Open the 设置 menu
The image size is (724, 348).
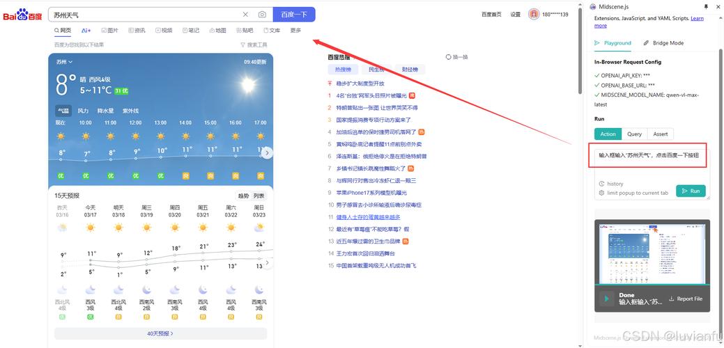pyautogui.click(x=515, y=15)
